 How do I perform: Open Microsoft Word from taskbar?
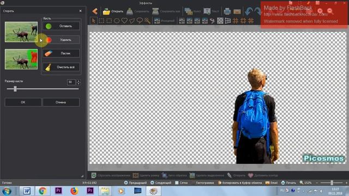click(27, 191)
